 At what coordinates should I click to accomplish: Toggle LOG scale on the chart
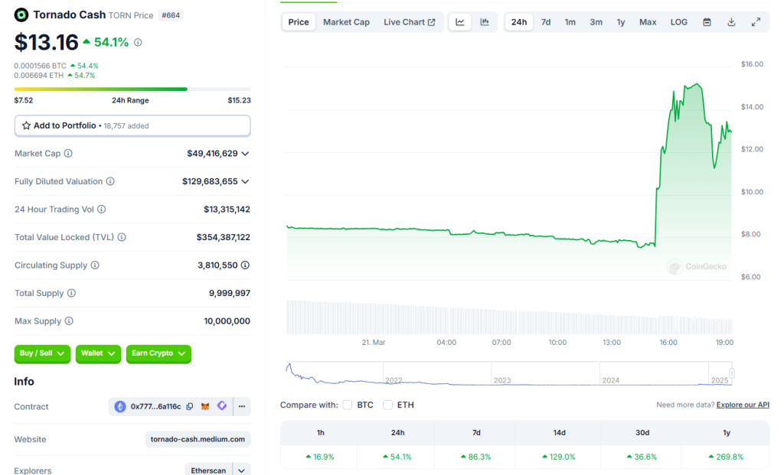pos(678,22)
